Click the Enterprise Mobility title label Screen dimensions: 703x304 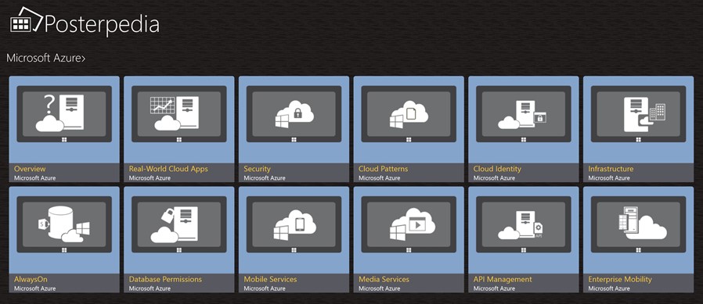coord(620,279)
